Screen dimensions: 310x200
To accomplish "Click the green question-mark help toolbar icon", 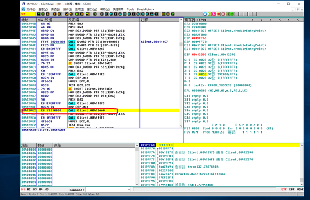I will (x=173, y=14).
